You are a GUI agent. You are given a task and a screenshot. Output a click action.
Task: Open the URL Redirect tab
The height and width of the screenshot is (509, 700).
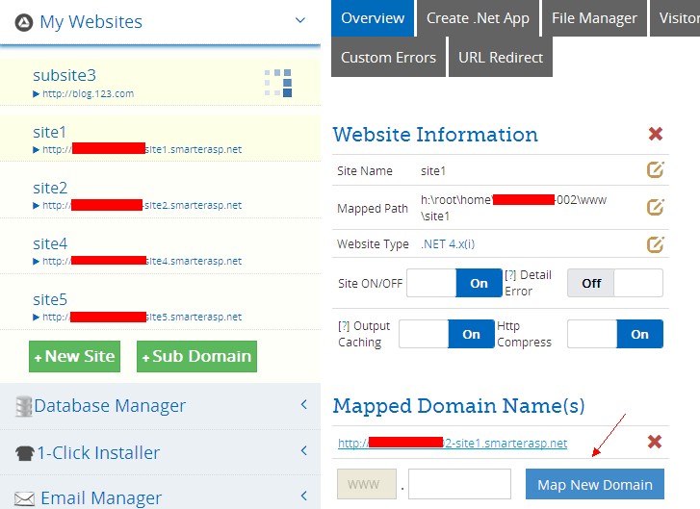pyautogui.click(x=501, y=58)
